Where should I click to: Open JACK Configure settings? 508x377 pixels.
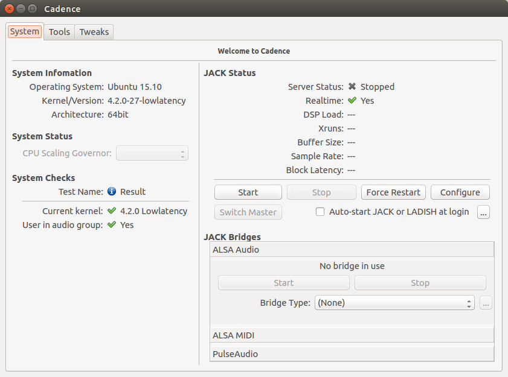click(x=460, y=192)
